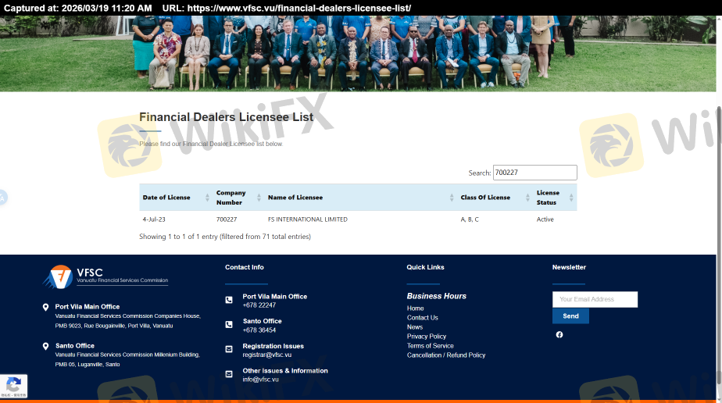The image size is (722, 403).
Task: Click phone icon beside Santo Office number
Action: pyautogui.click(x=229, y=325)
